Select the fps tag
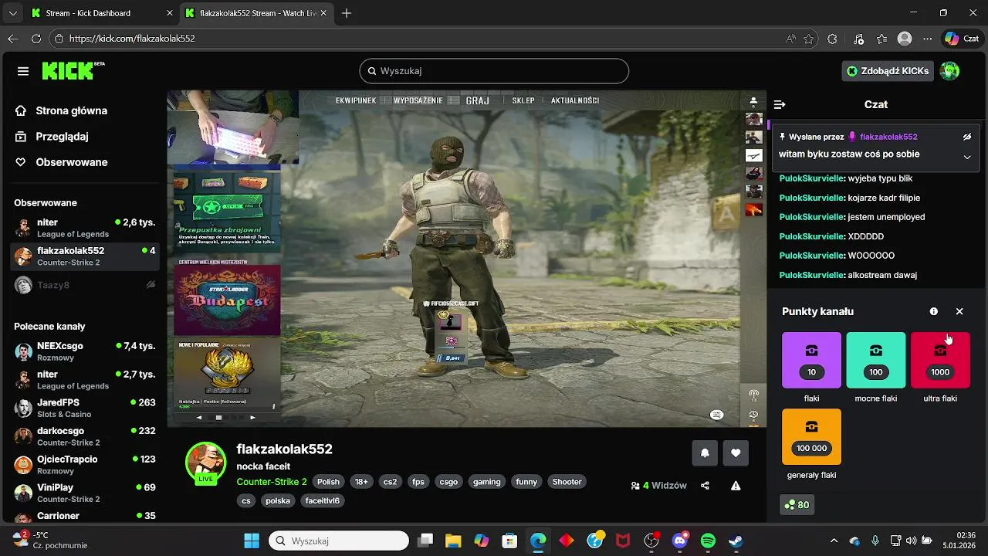988x556 pixels. [x=418, y=482]
